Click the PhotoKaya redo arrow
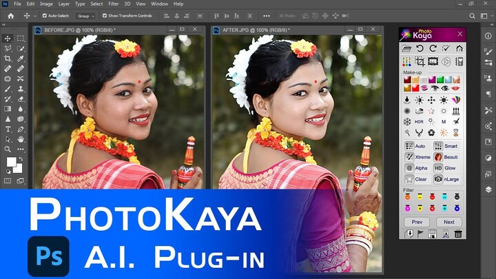Screen dimensions: 496x279 coord(433,48)
